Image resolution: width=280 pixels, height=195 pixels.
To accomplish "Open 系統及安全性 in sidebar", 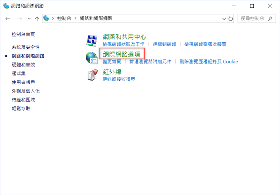I will pyautogui.click(x=26, y=47).
